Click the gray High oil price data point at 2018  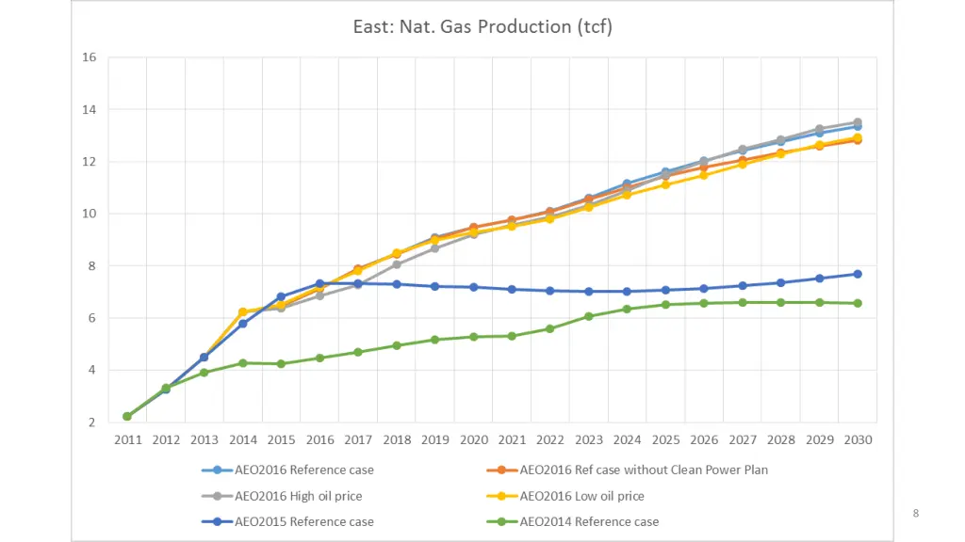[x=397, y=264]
